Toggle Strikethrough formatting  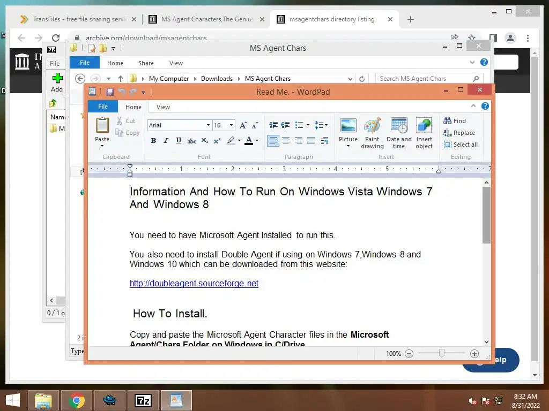coord(191,141)
